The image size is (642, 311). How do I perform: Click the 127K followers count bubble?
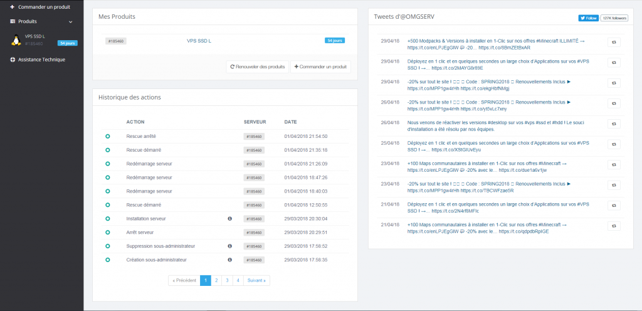(615, 18)
